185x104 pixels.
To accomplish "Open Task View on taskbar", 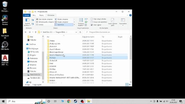I will click(x=55, y=101).
